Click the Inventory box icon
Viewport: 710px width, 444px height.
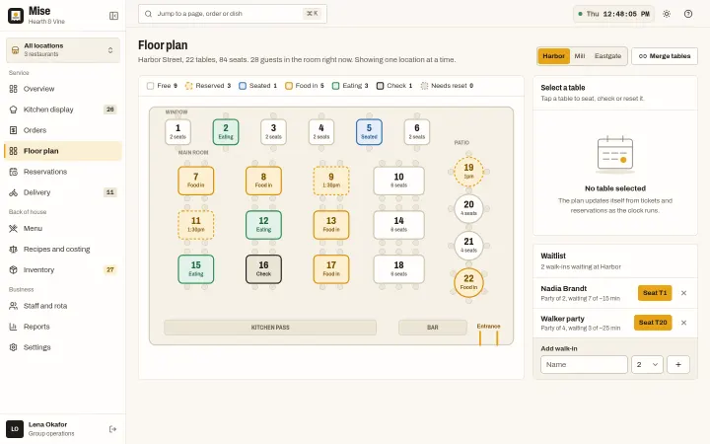coord(13,270)
